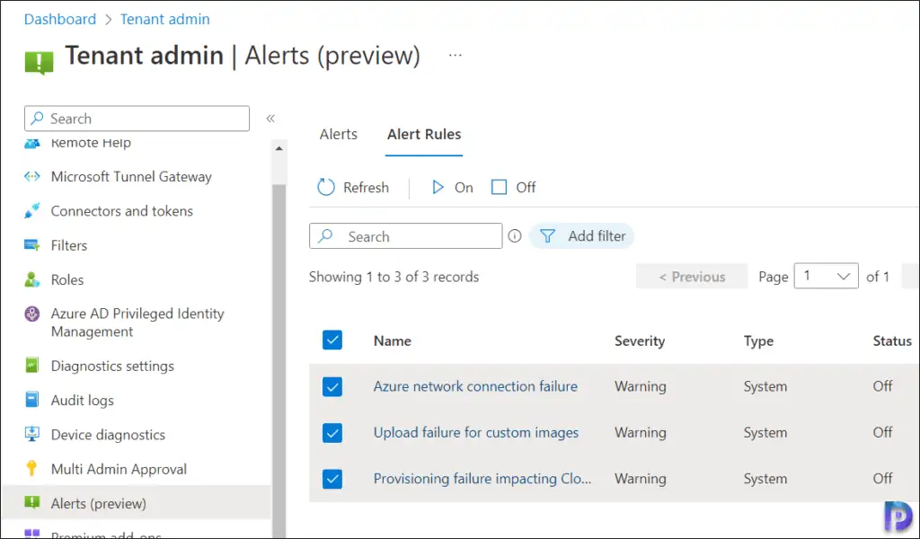Open Provisioning failure impacting Clo... rule
This screenshot has height=539, width=920.
point(482,479)
